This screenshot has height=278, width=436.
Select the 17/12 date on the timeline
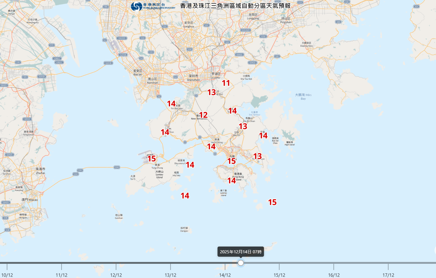click(388, 275)
